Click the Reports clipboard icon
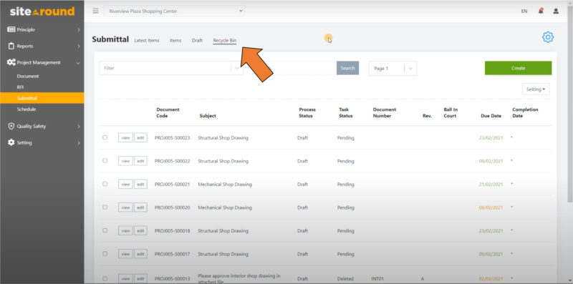This screenshot has width=573, height=284. tap(11, 46)
